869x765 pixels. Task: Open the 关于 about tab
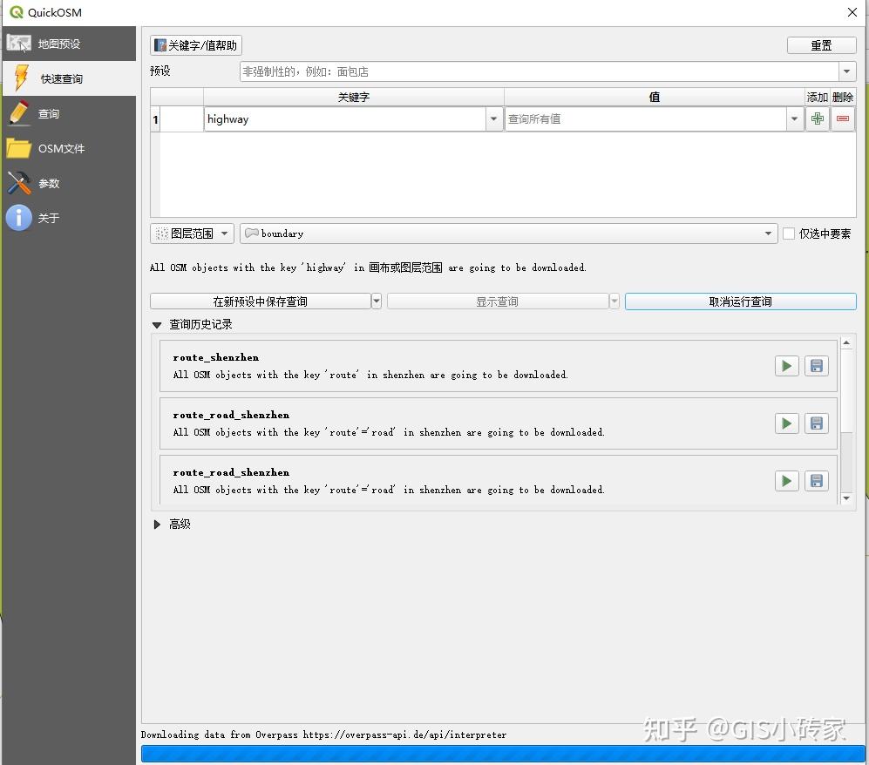[69, 218]
